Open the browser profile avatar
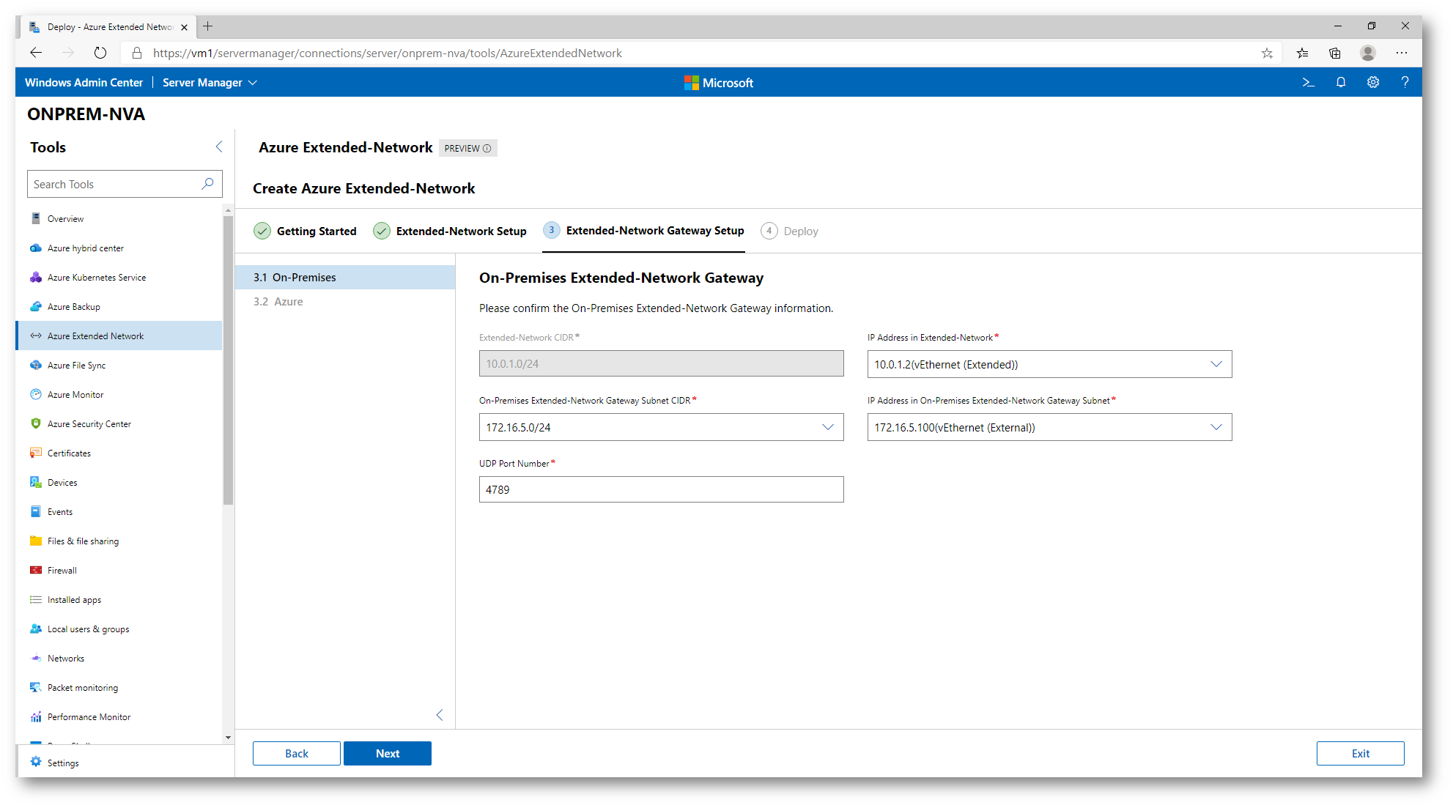Screen dimensions: 1453x808 point(1367,53)
